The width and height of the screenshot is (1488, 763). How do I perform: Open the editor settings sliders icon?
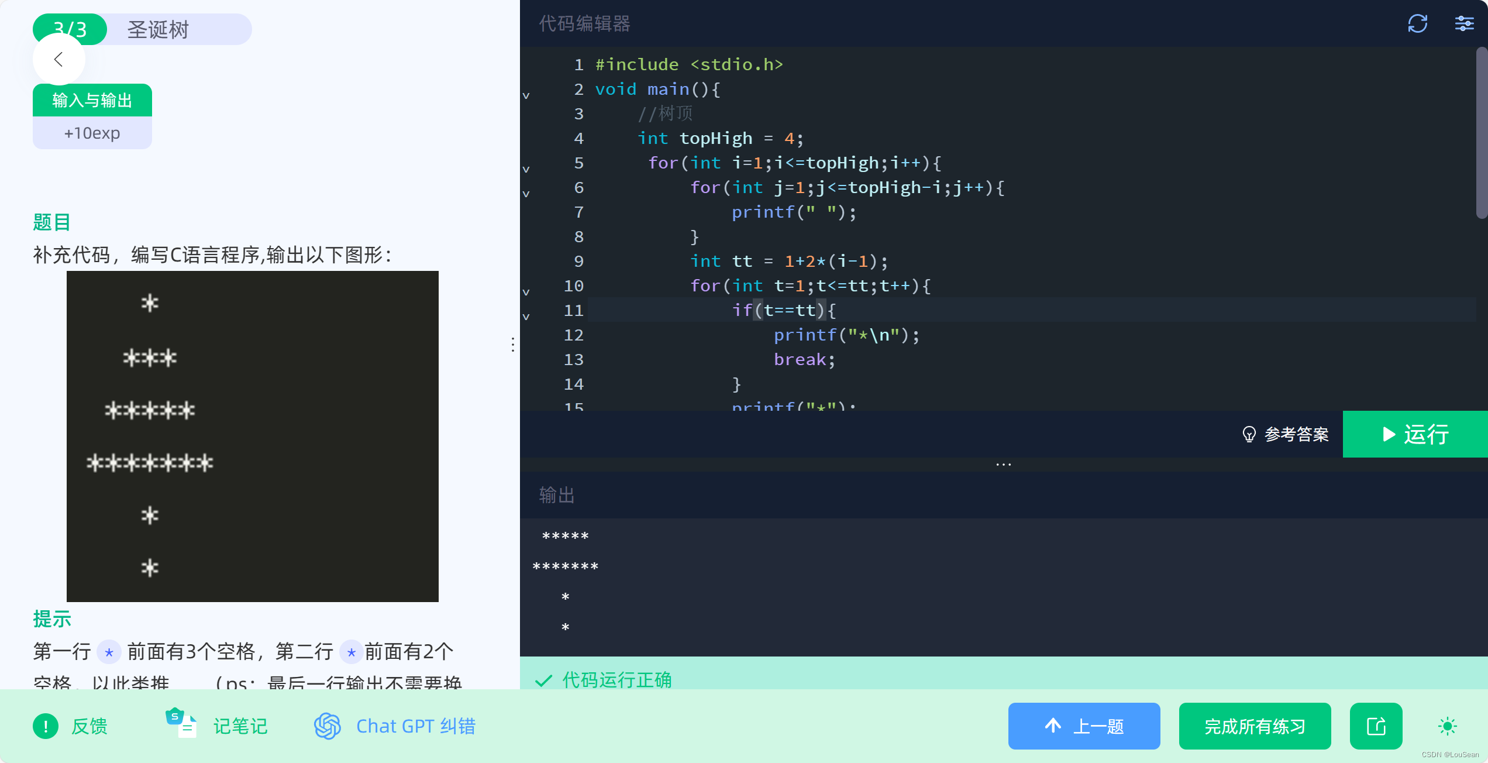[1464, 24]
